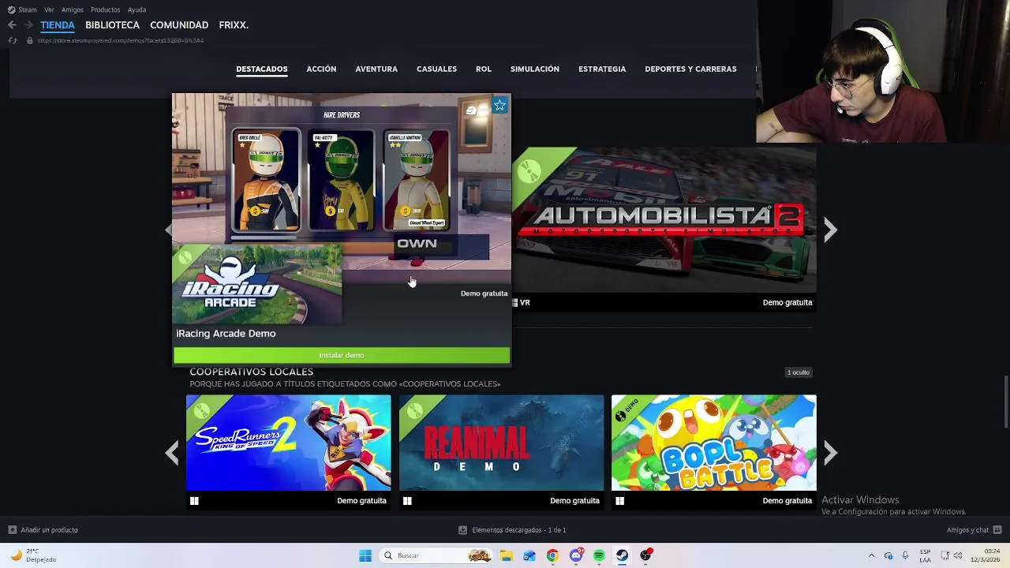The image size is (1010, 568).
Task: Switch to TIENDA section
Action: (58, 25)
